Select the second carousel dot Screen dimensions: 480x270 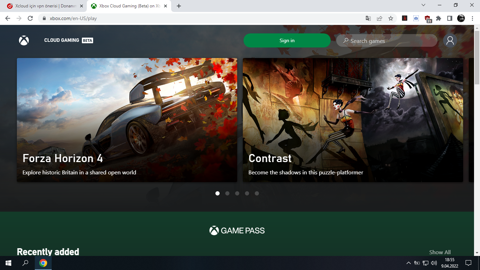click(x=227, y=193)
